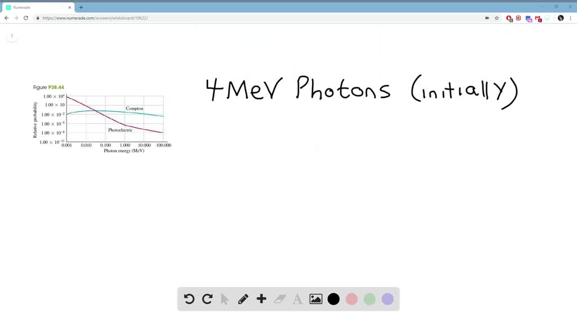Viewport: 577px width, 314px height.
Task: Bookmark this page with the star
Action: (497, 18)
